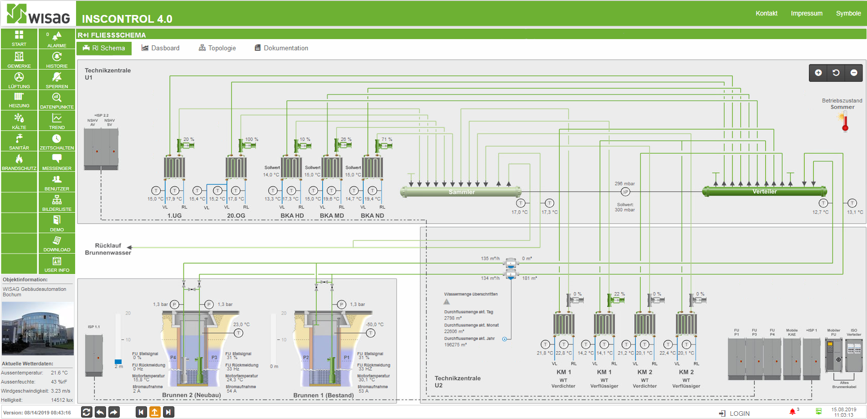867x419 pixels.
Task: Click the reset zoom button
Action: (x=836, y=73)
